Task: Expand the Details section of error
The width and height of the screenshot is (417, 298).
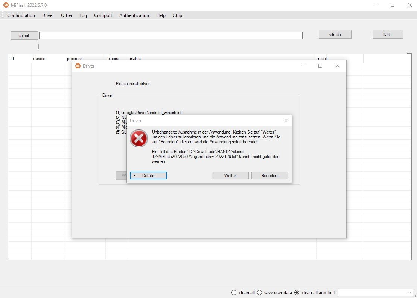Action: 149,176
